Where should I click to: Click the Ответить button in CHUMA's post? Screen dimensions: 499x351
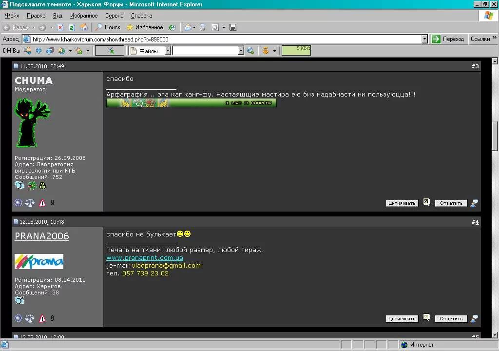451,203
